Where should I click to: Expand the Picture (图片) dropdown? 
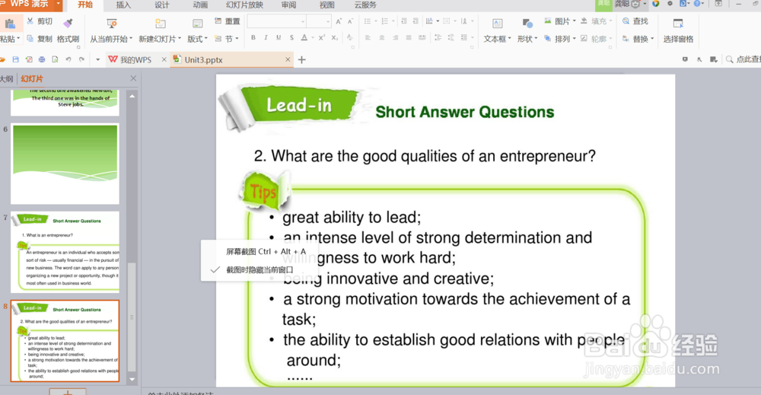pos(574,21)
